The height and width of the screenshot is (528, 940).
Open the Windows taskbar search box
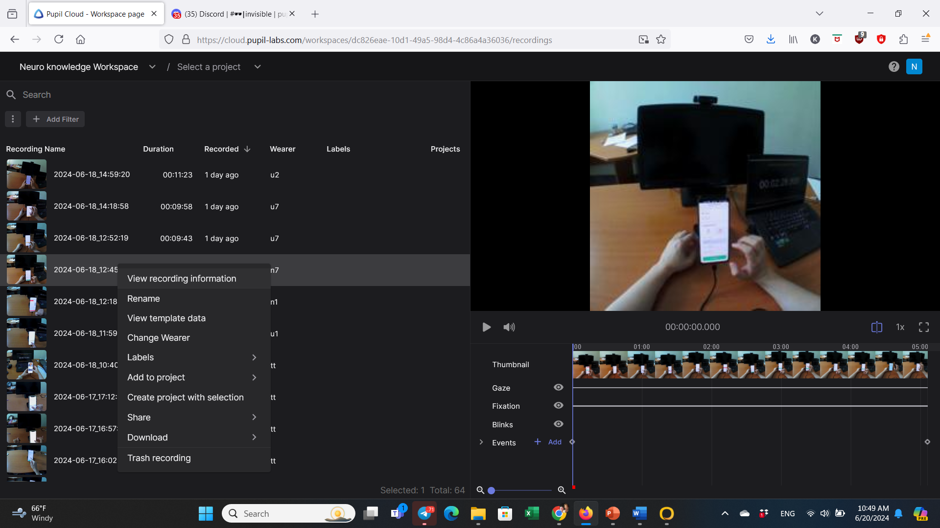[x=288, y=513]
